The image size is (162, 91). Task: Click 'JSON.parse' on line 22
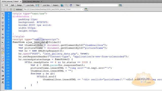pyautogui.click(x=50, y=65)
